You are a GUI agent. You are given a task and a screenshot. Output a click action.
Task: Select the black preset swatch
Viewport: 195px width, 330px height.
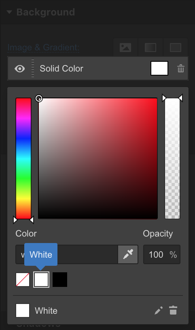(60, 280)
